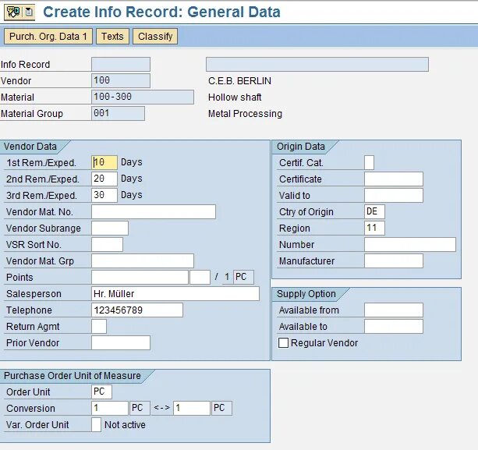Click the Telephone field with 123456789
Screen dimensions: 478x450
pyautogui.click(x=137, y=310)
